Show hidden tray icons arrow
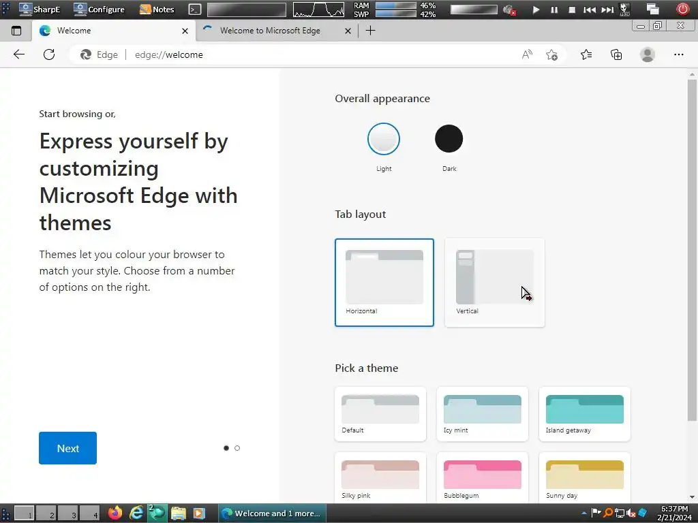Image resolution: width=698 pixels, height=523 pixels. coord(584,513)
